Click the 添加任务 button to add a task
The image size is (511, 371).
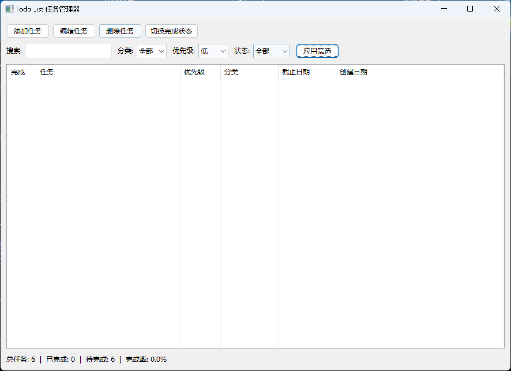click(28, 31)
